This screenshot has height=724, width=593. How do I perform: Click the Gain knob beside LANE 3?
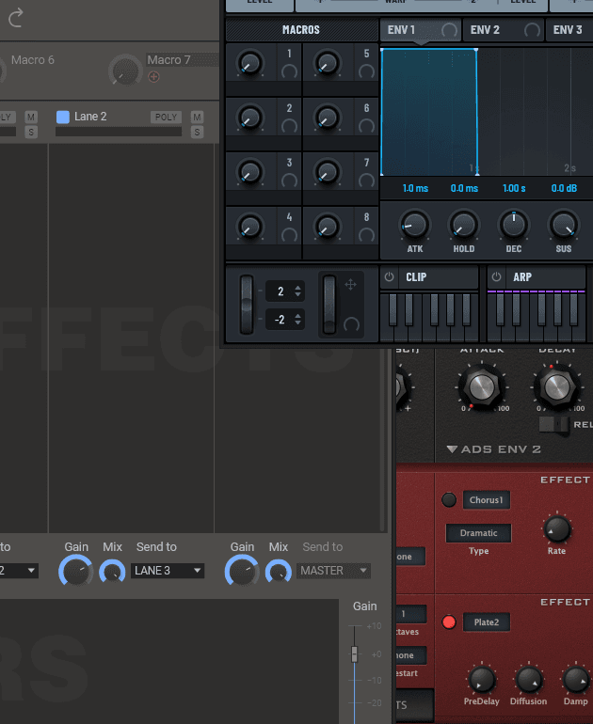76,571
